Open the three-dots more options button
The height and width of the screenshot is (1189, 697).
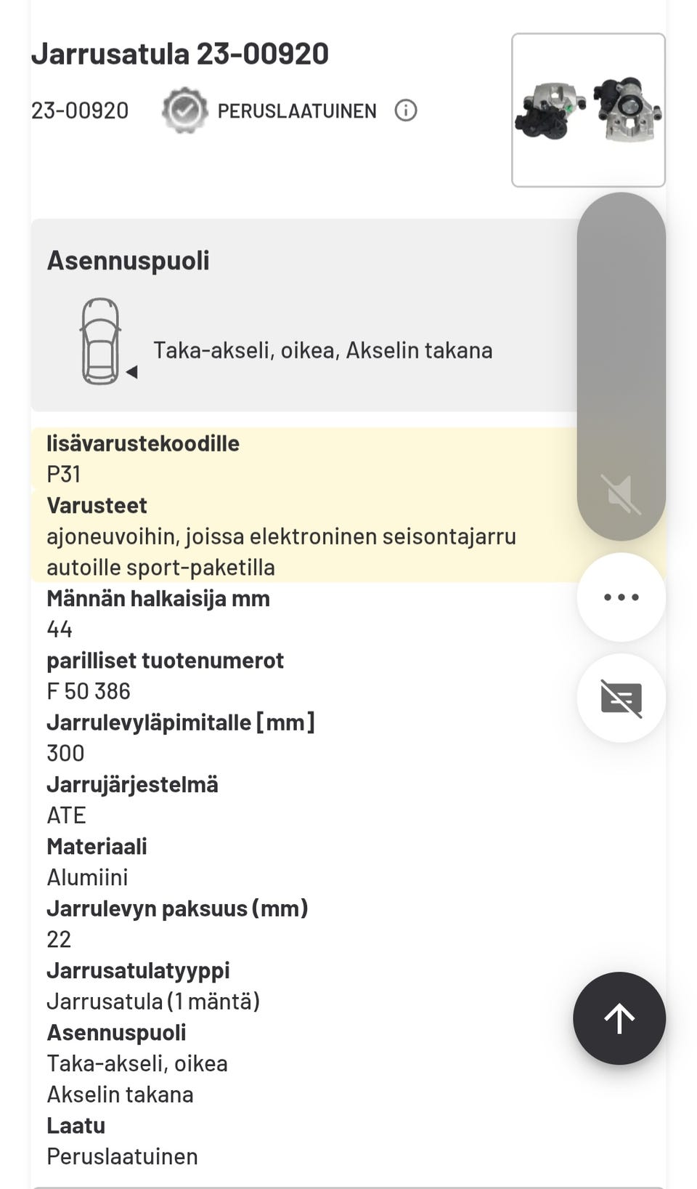[x=621, y=597]
